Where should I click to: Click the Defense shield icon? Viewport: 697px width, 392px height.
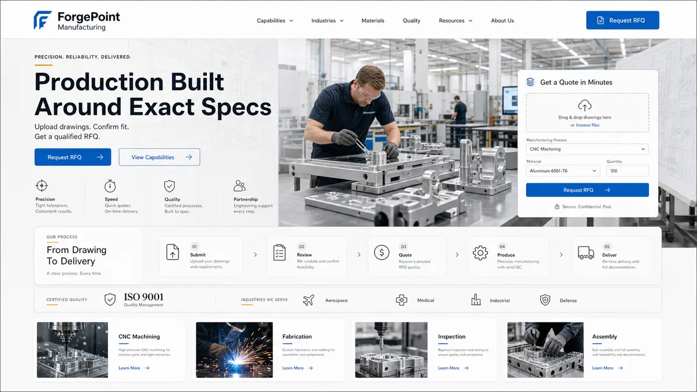(545, 300)
